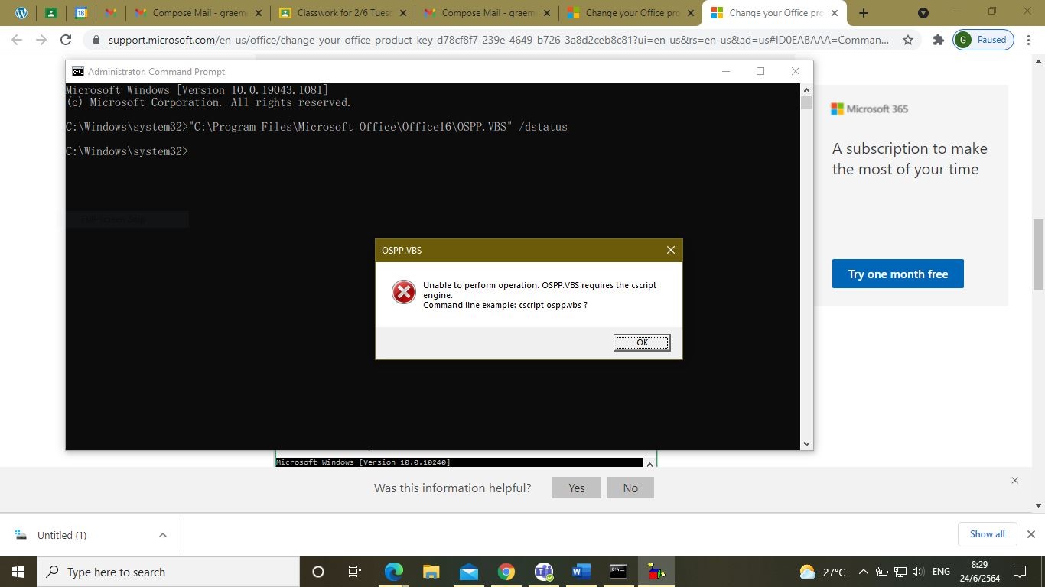The height and width of the screenshot is (587, 1045).
Task: Switch to pinned Google Calendar tab
Action: (81, 13)
